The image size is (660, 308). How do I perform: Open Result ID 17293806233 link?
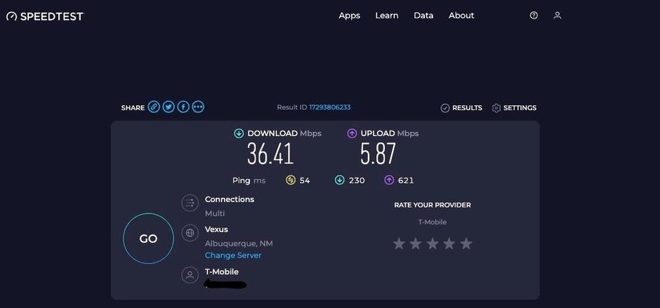point(329,107)
